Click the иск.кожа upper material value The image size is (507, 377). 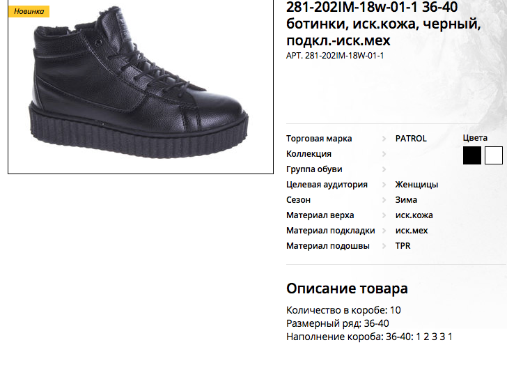(x=414, y=215)
